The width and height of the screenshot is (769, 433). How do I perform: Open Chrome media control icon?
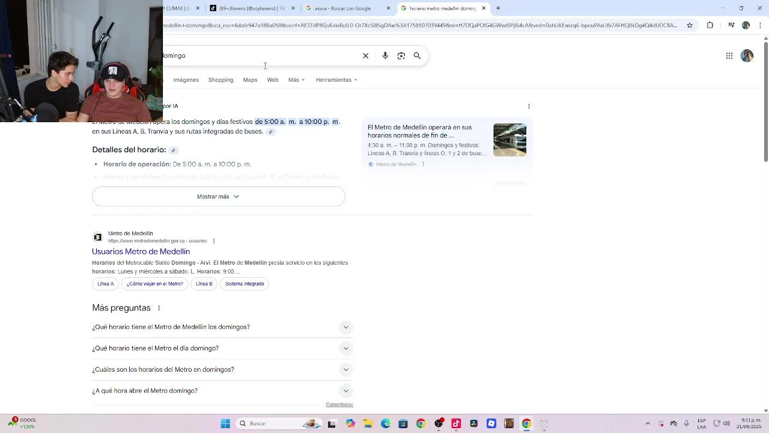[x=731, y=25]
